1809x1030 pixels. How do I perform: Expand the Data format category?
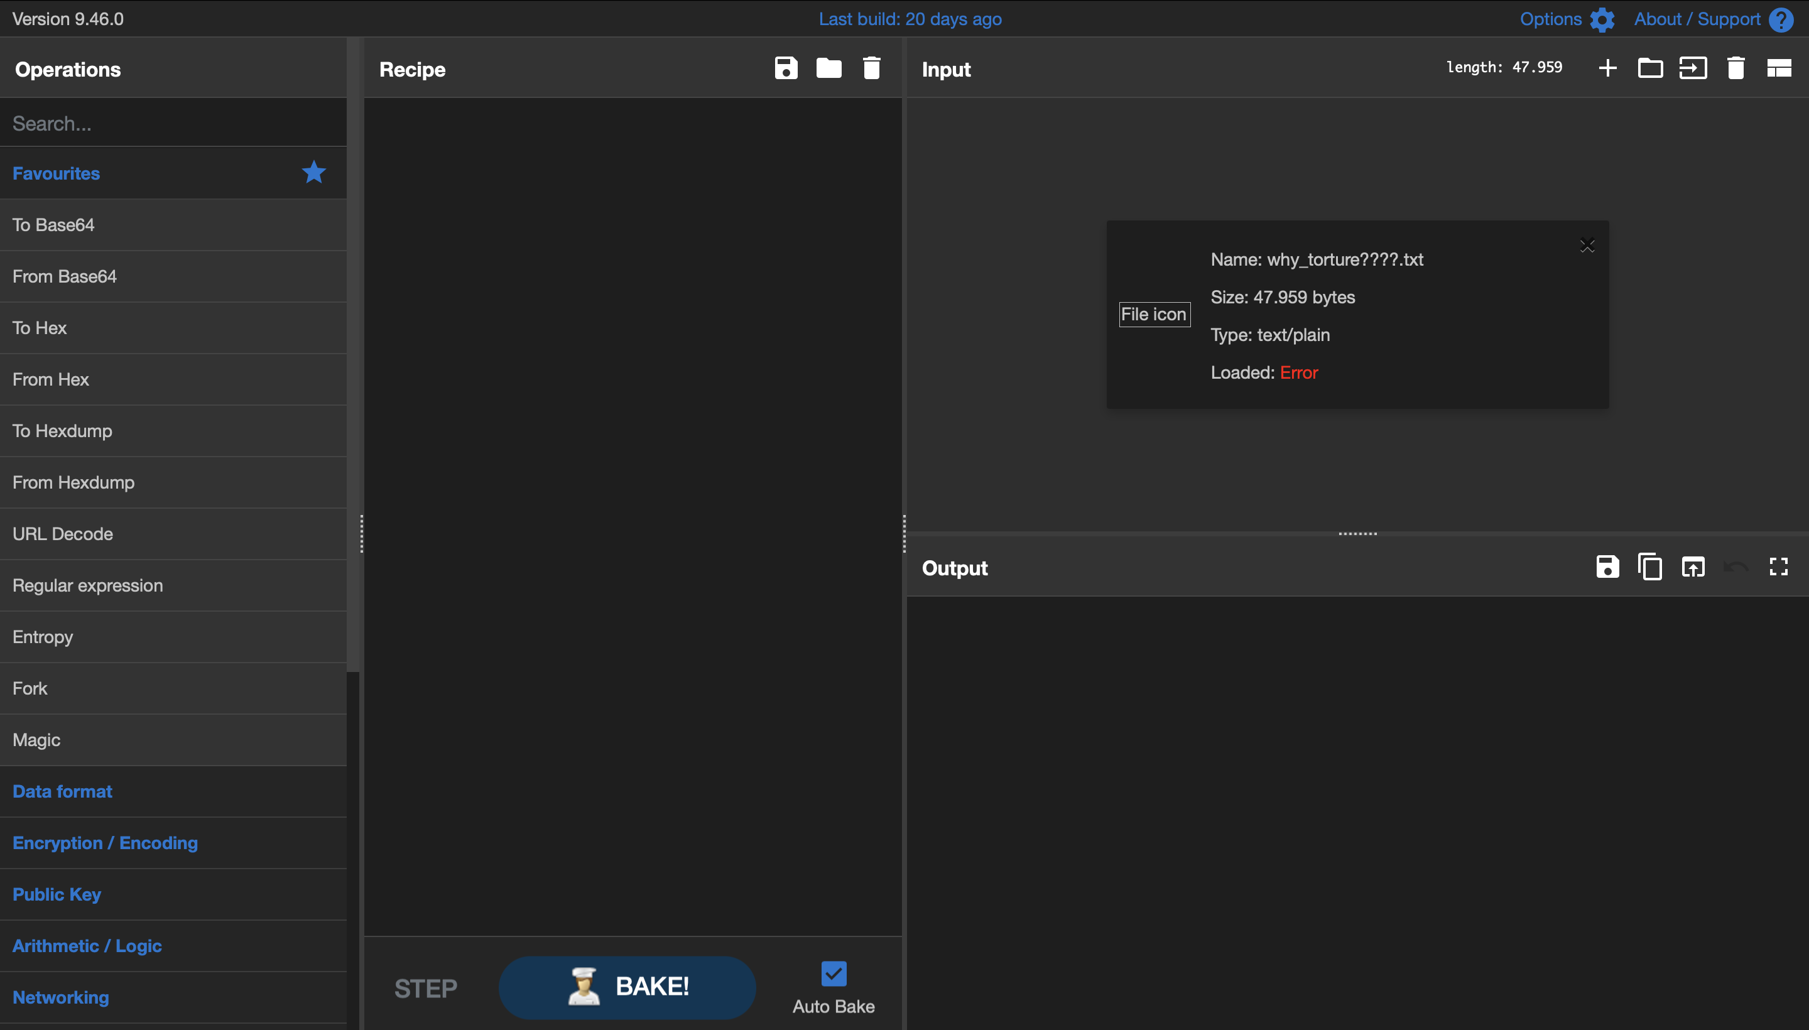(x=173, y=791)
